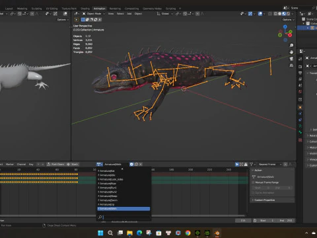Open the dope sheet filters funnel icon

coord(251,164)
